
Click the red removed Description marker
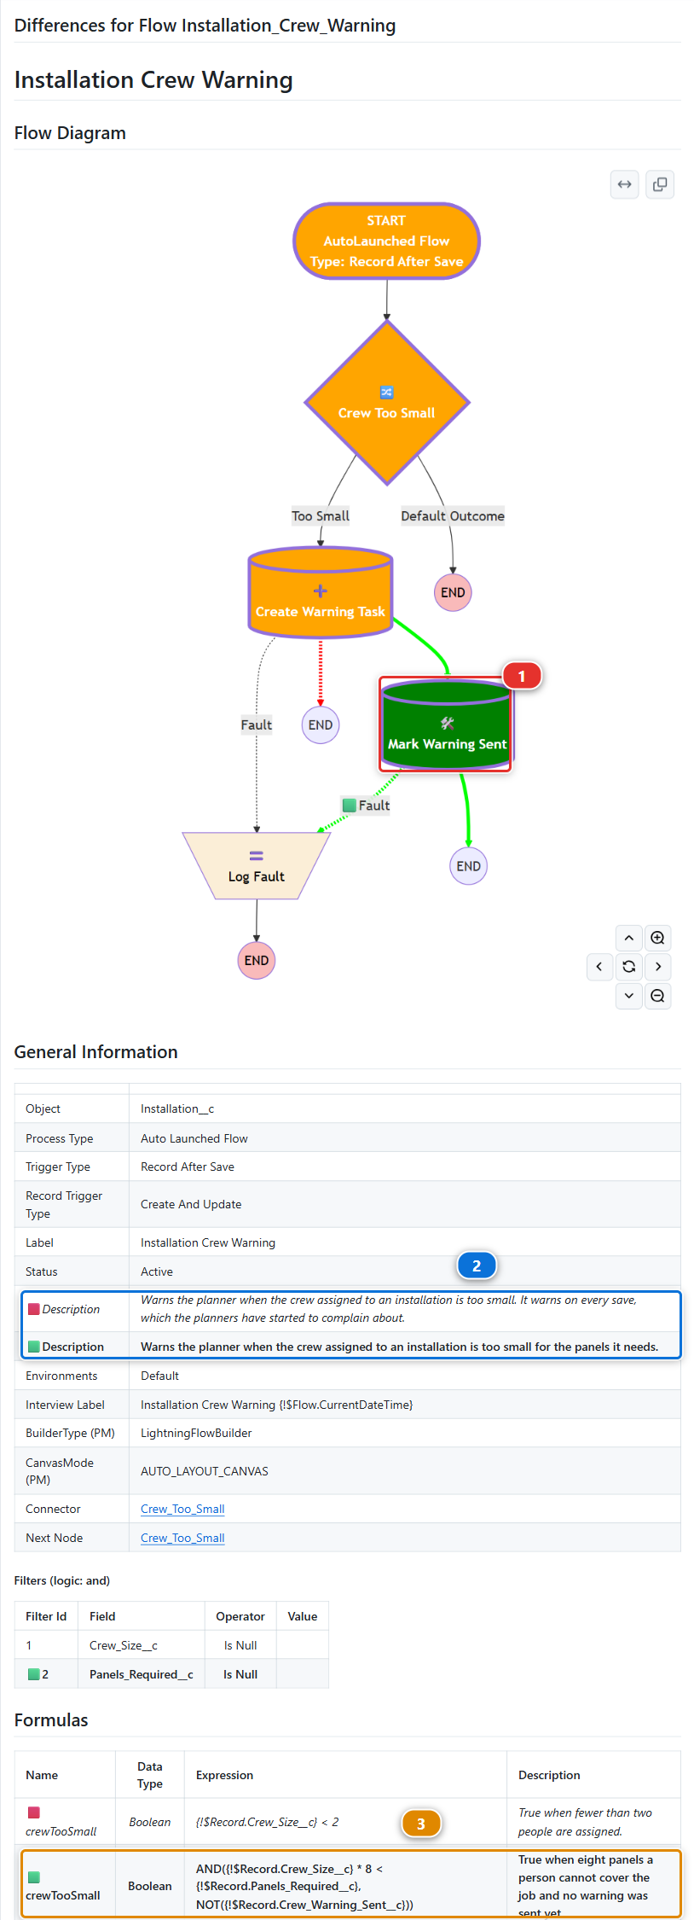pos(34,1309)
